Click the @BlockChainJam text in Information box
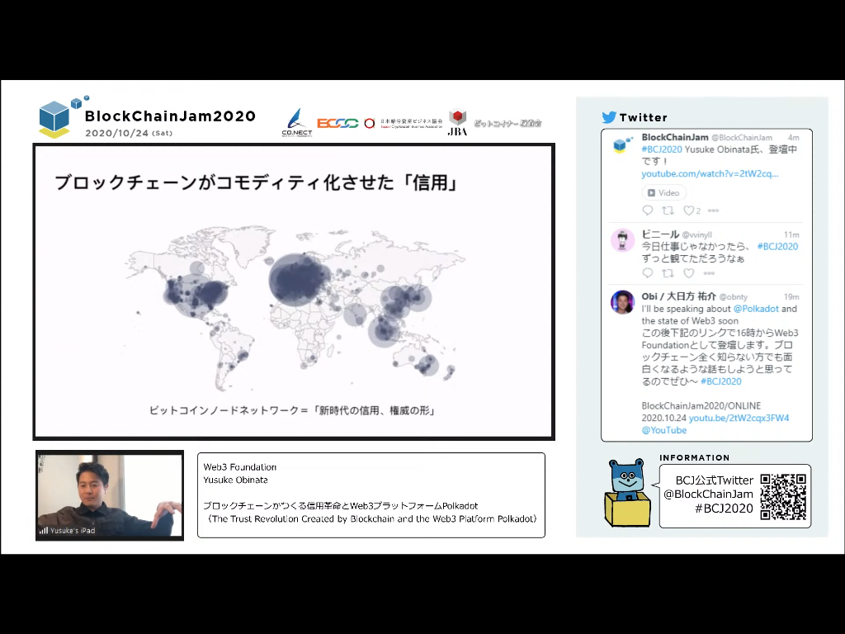 point(708,494)
